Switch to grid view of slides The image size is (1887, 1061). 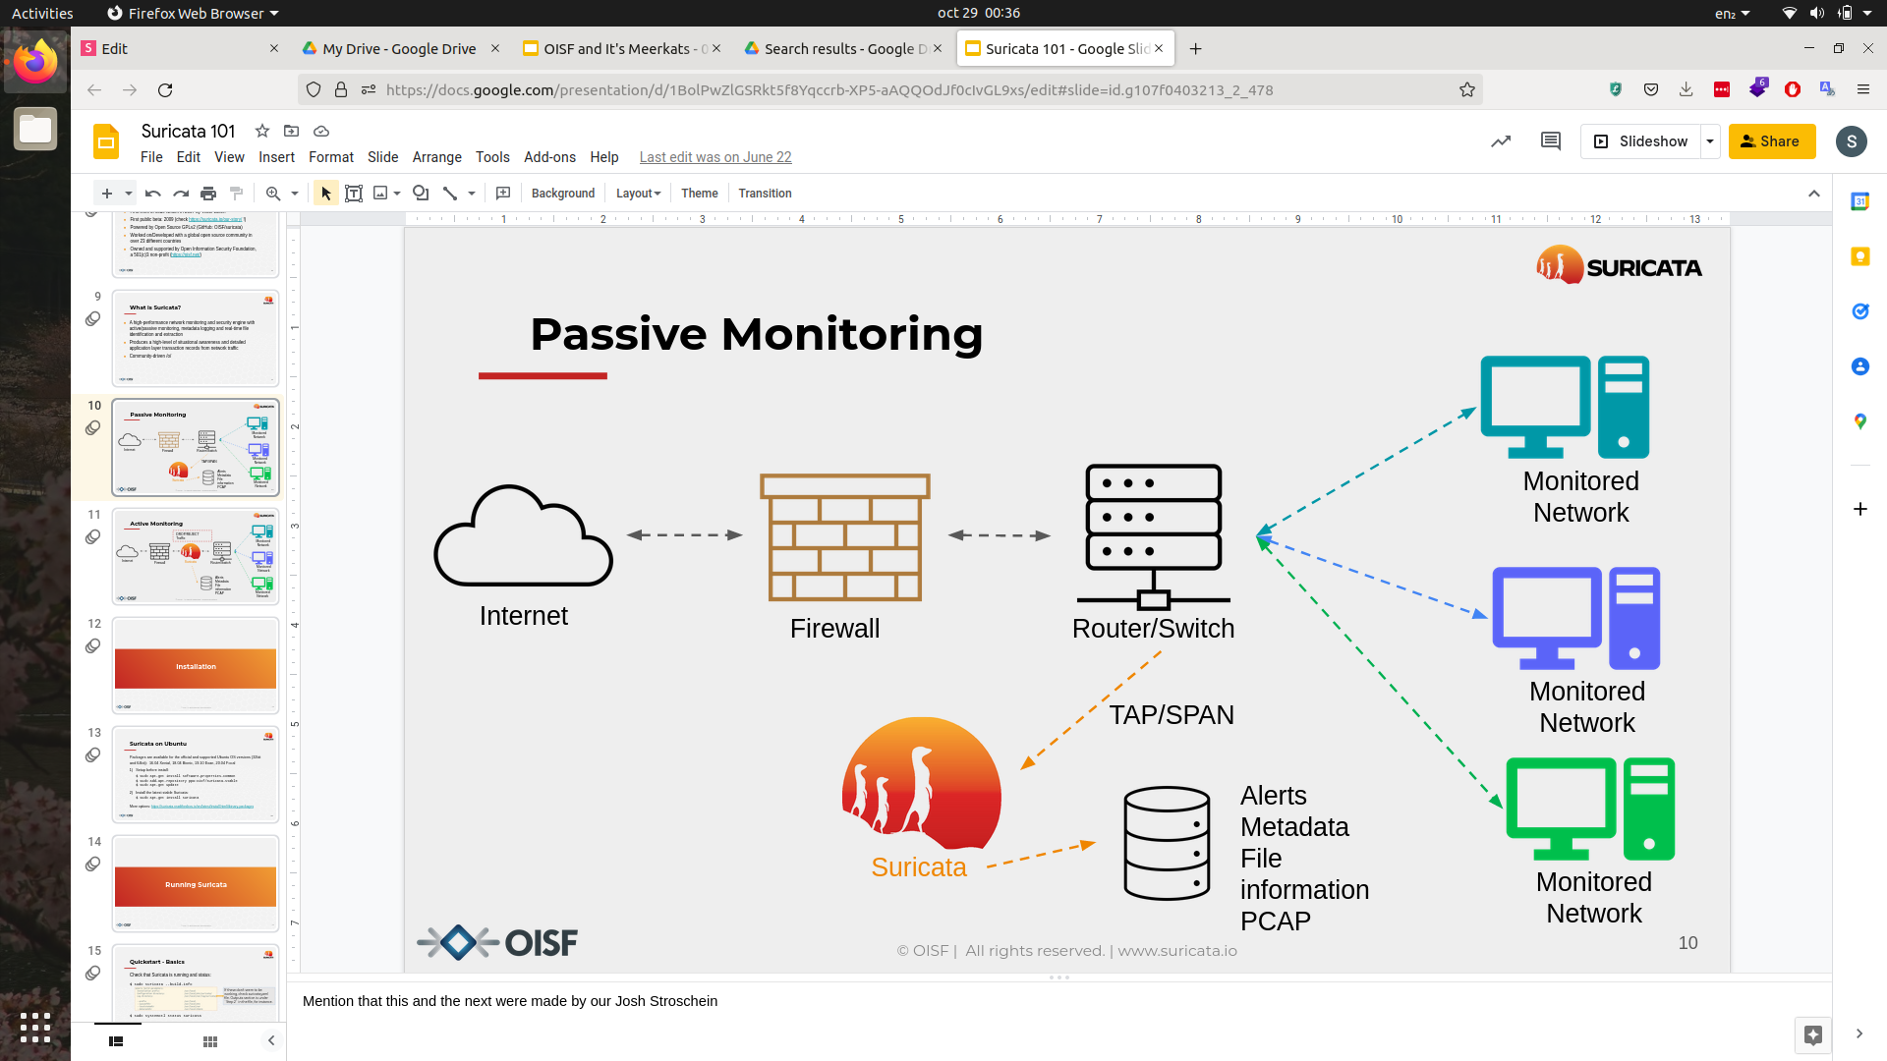click(210, 1041)
